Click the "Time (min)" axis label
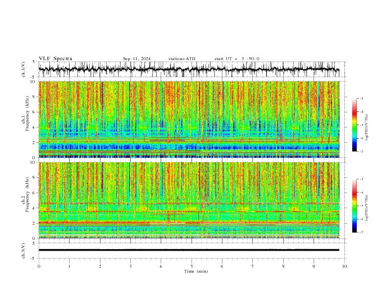The height and width of the screenshot is (299, 388). tap(196, 271)
